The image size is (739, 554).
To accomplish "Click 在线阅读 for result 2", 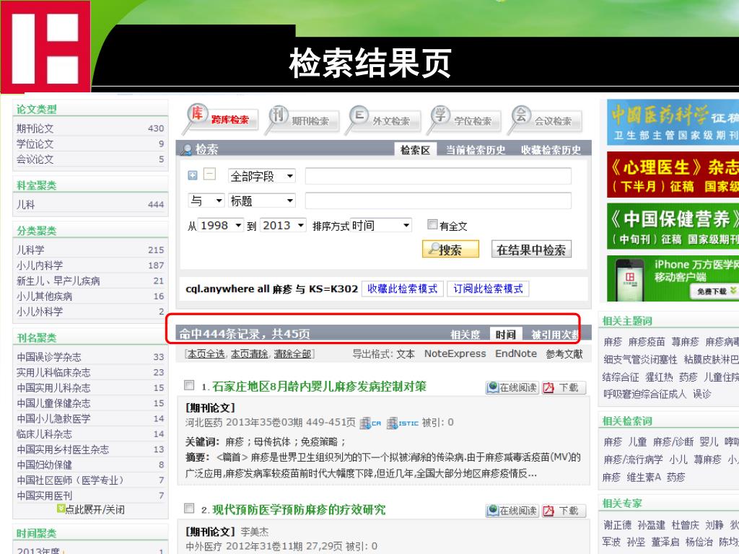I will 512,511.
